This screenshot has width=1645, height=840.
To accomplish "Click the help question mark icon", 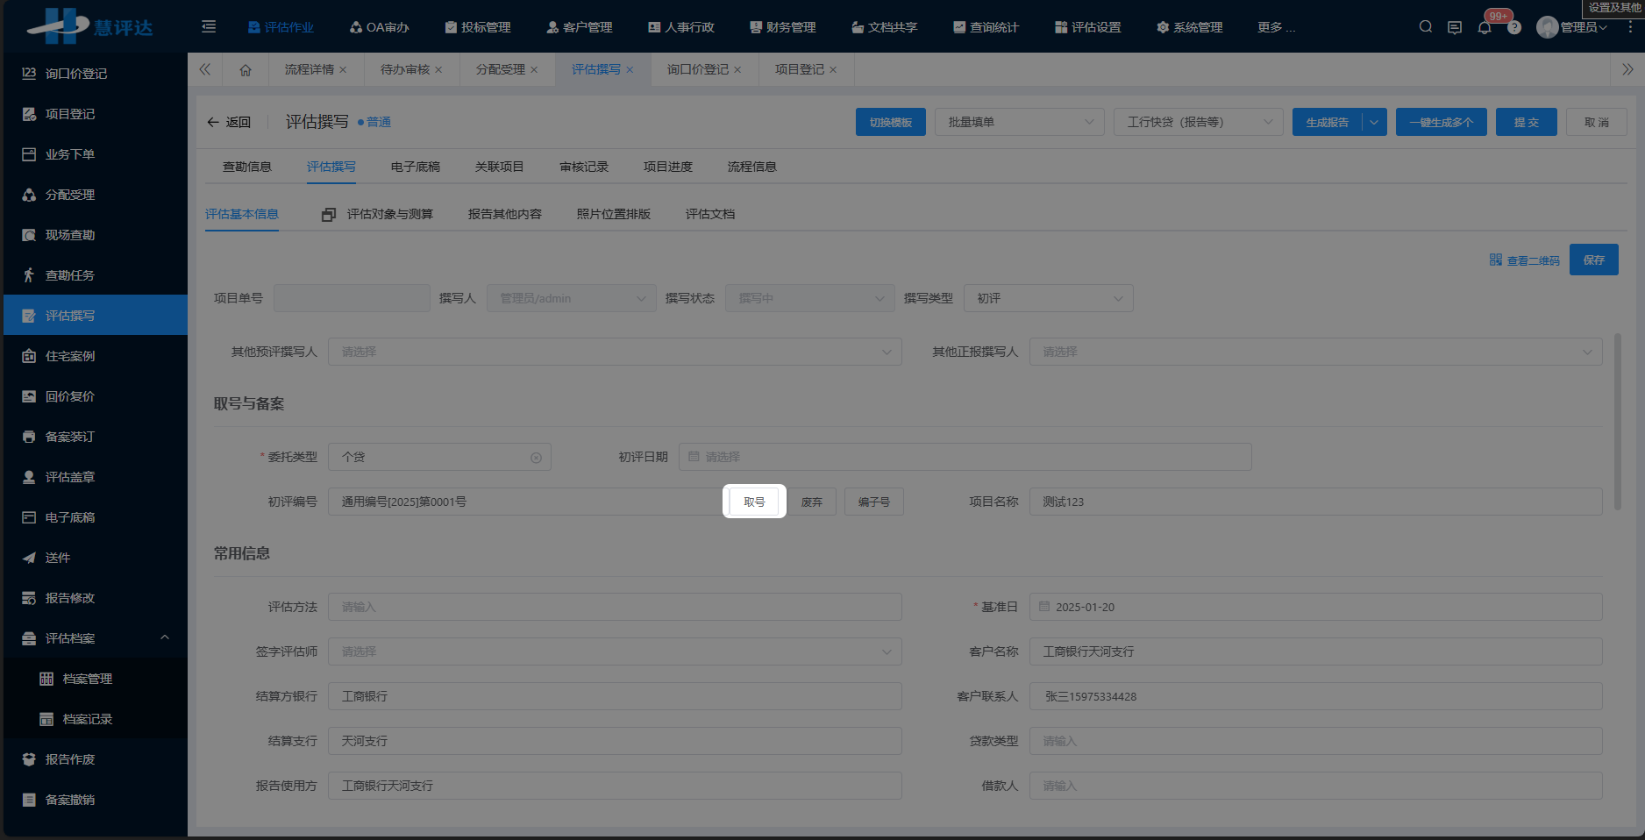I will pyautogui.click(x=1514, y=27).
